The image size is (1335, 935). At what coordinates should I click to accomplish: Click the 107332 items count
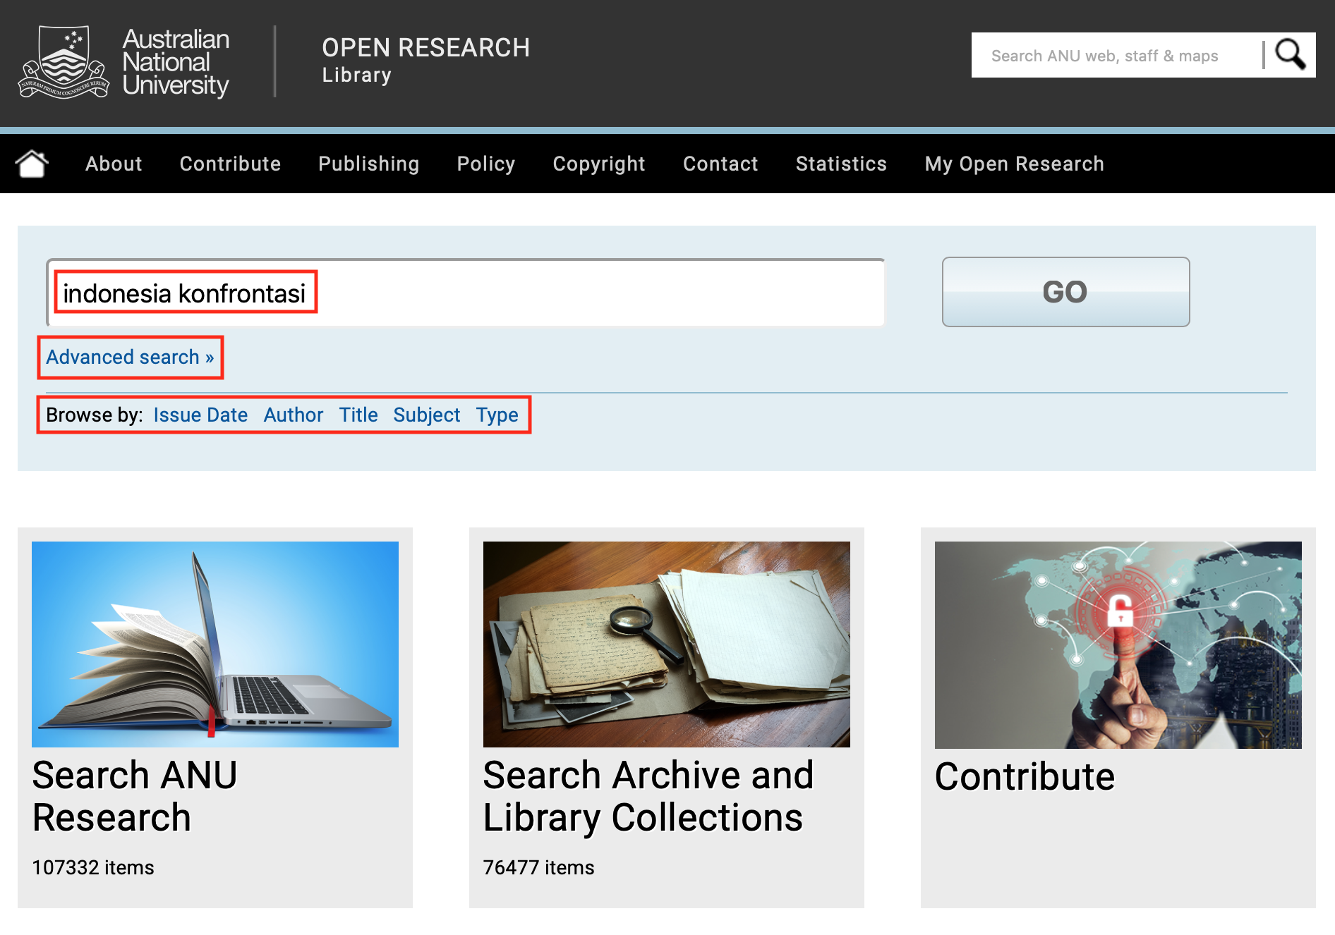point(93,867)
